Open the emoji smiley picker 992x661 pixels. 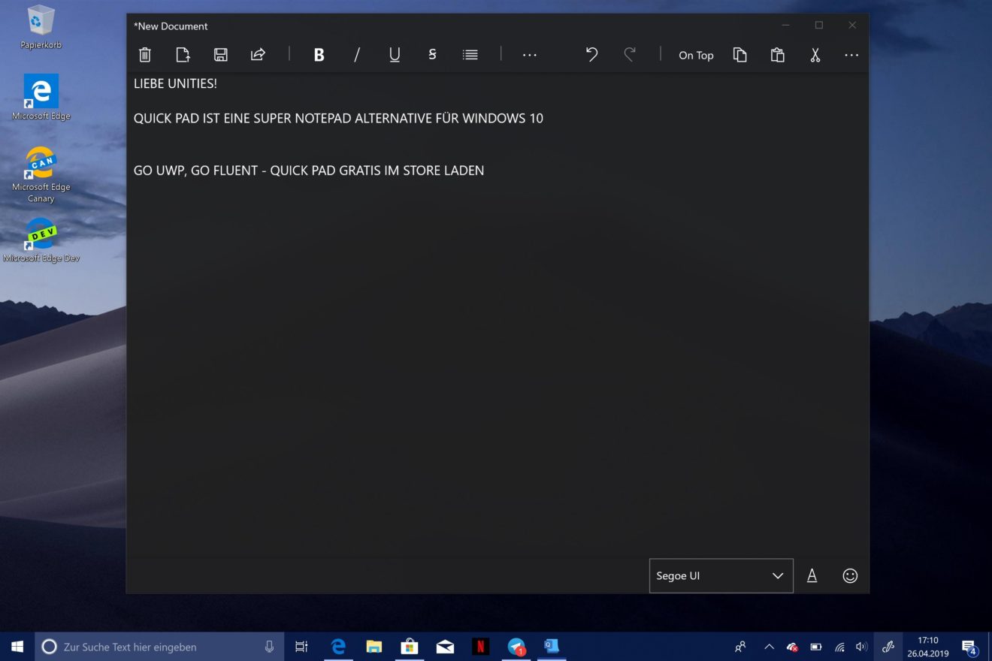pyautogui.click(x=850, y=576)
